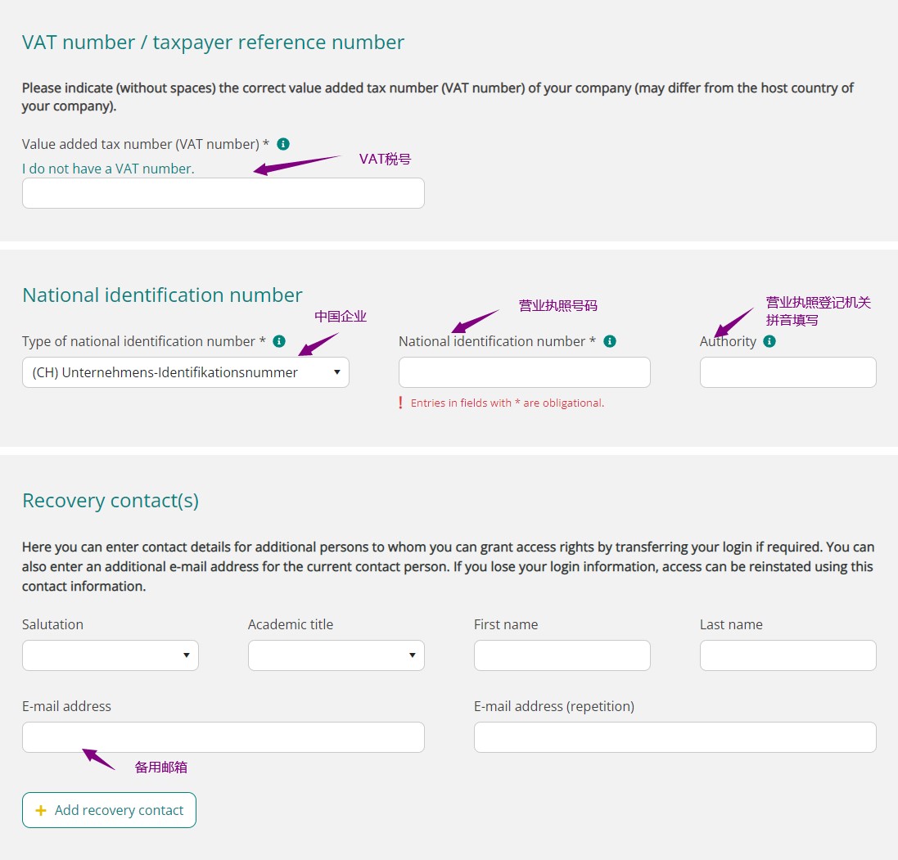
Task: Click the First name input field
Action: (562, 655)
